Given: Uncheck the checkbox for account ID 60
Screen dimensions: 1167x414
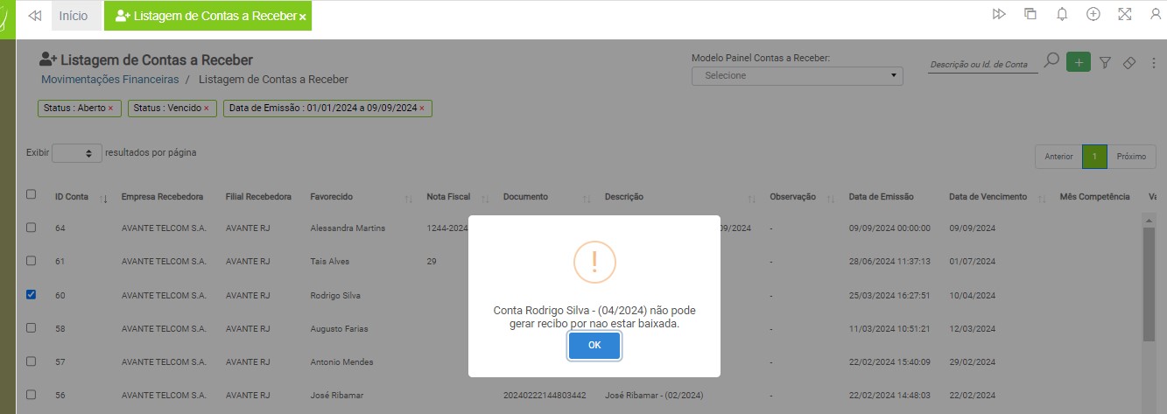Looking at the screenshot, I should pos(32,295).
